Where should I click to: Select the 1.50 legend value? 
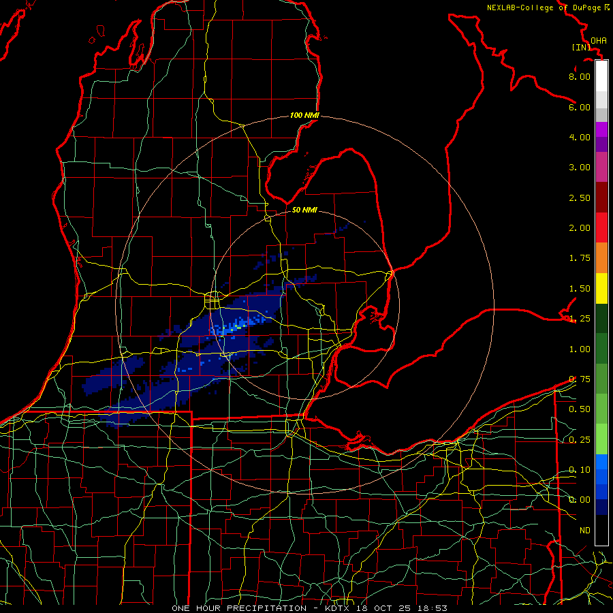tap(580, 288)
